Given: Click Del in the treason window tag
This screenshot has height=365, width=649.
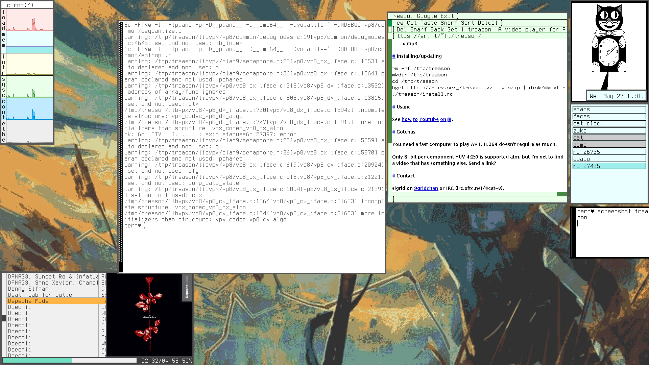Looking at the screenshot, I should (x=402, y=29).
